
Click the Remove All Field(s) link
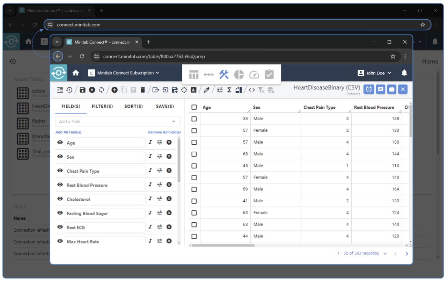pos(164,132)
